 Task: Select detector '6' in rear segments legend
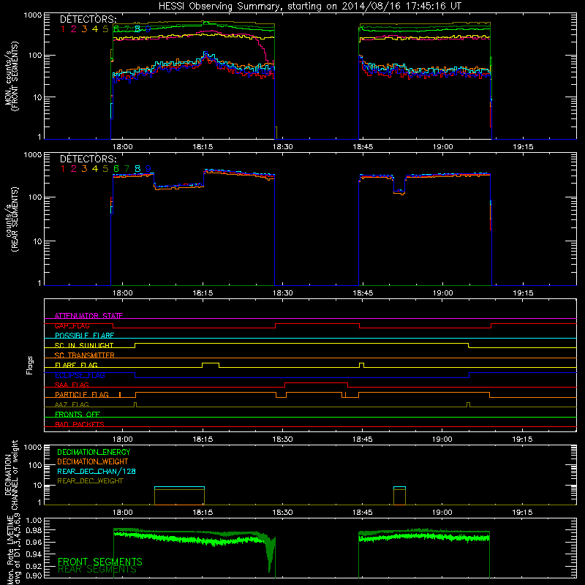116,169
